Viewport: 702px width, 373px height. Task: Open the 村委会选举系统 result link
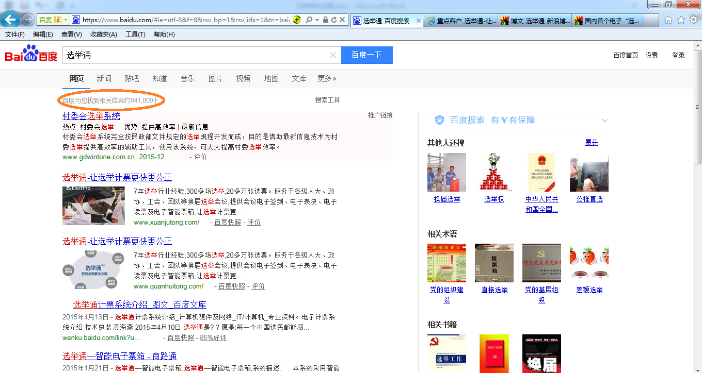point(91,116)
